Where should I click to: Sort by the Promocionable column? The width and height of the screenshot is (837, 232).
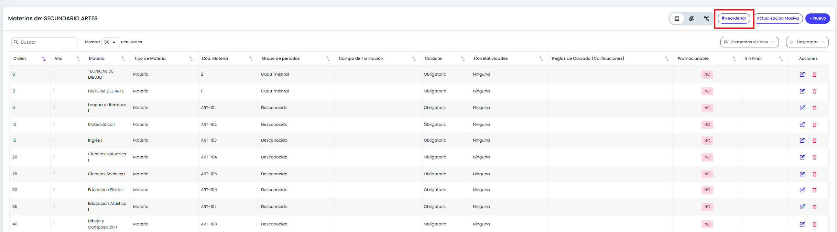[x=707, y=58]
